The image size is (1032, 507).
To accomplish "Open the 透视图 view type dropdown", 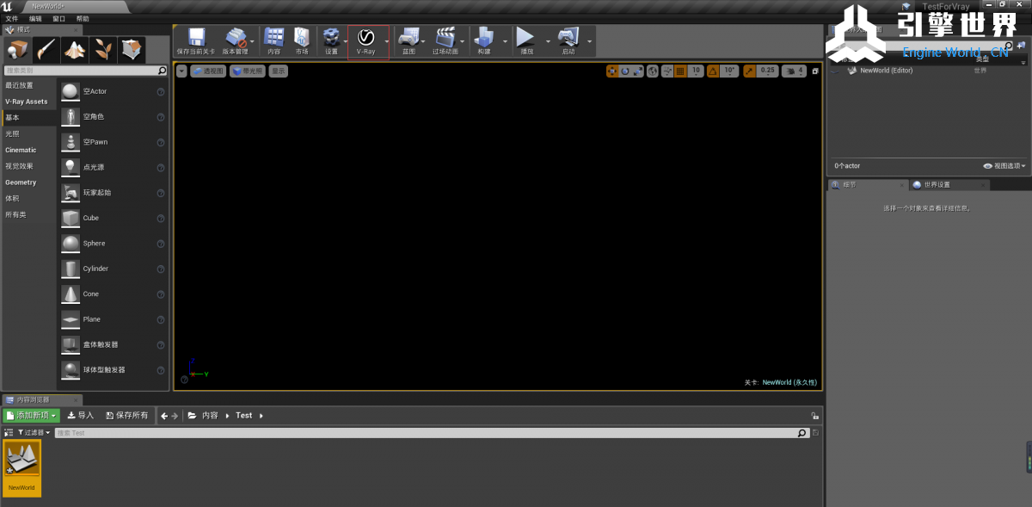I will pos(207,71).
